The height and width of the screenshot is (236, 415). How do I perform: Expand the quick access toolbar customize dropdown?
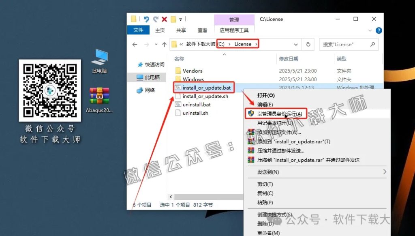(180, 19)
